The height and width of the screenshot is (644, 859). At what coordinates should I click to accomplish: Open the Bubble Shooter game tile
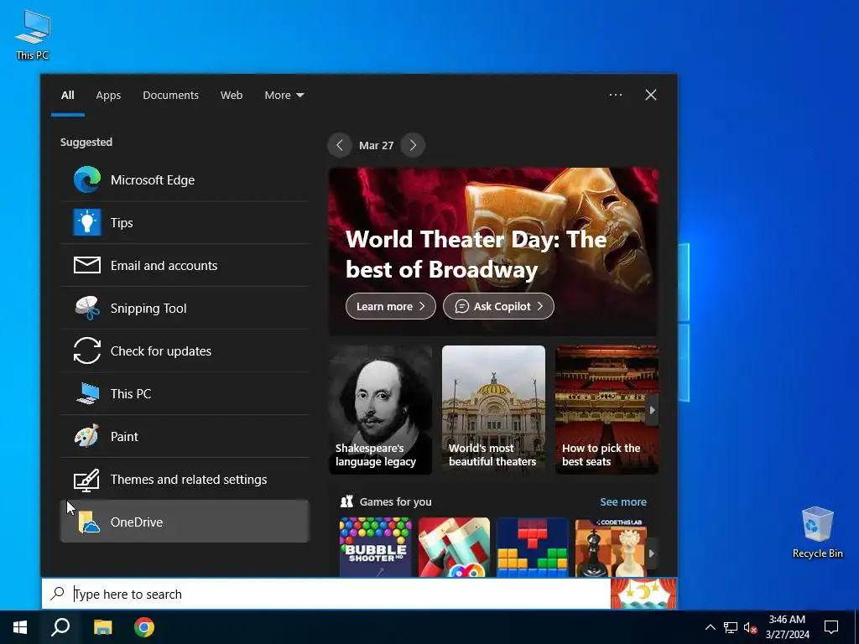pos(375,547)
